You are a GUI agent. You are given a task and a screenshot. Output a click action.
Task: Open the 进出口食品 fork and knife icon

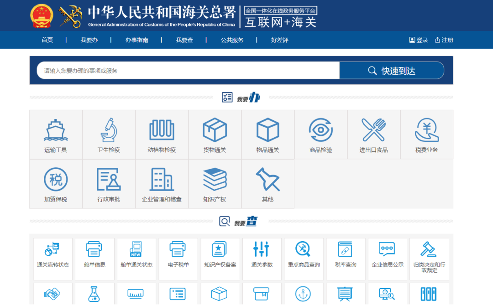pyautogui.click(x=373, y=130)
